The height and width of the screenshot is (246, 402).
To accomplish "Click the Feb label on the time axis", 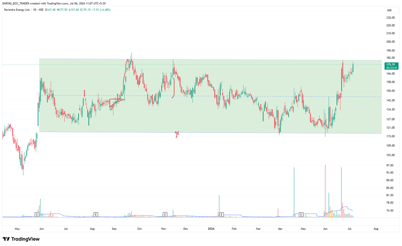I will [x=234, y=229].
